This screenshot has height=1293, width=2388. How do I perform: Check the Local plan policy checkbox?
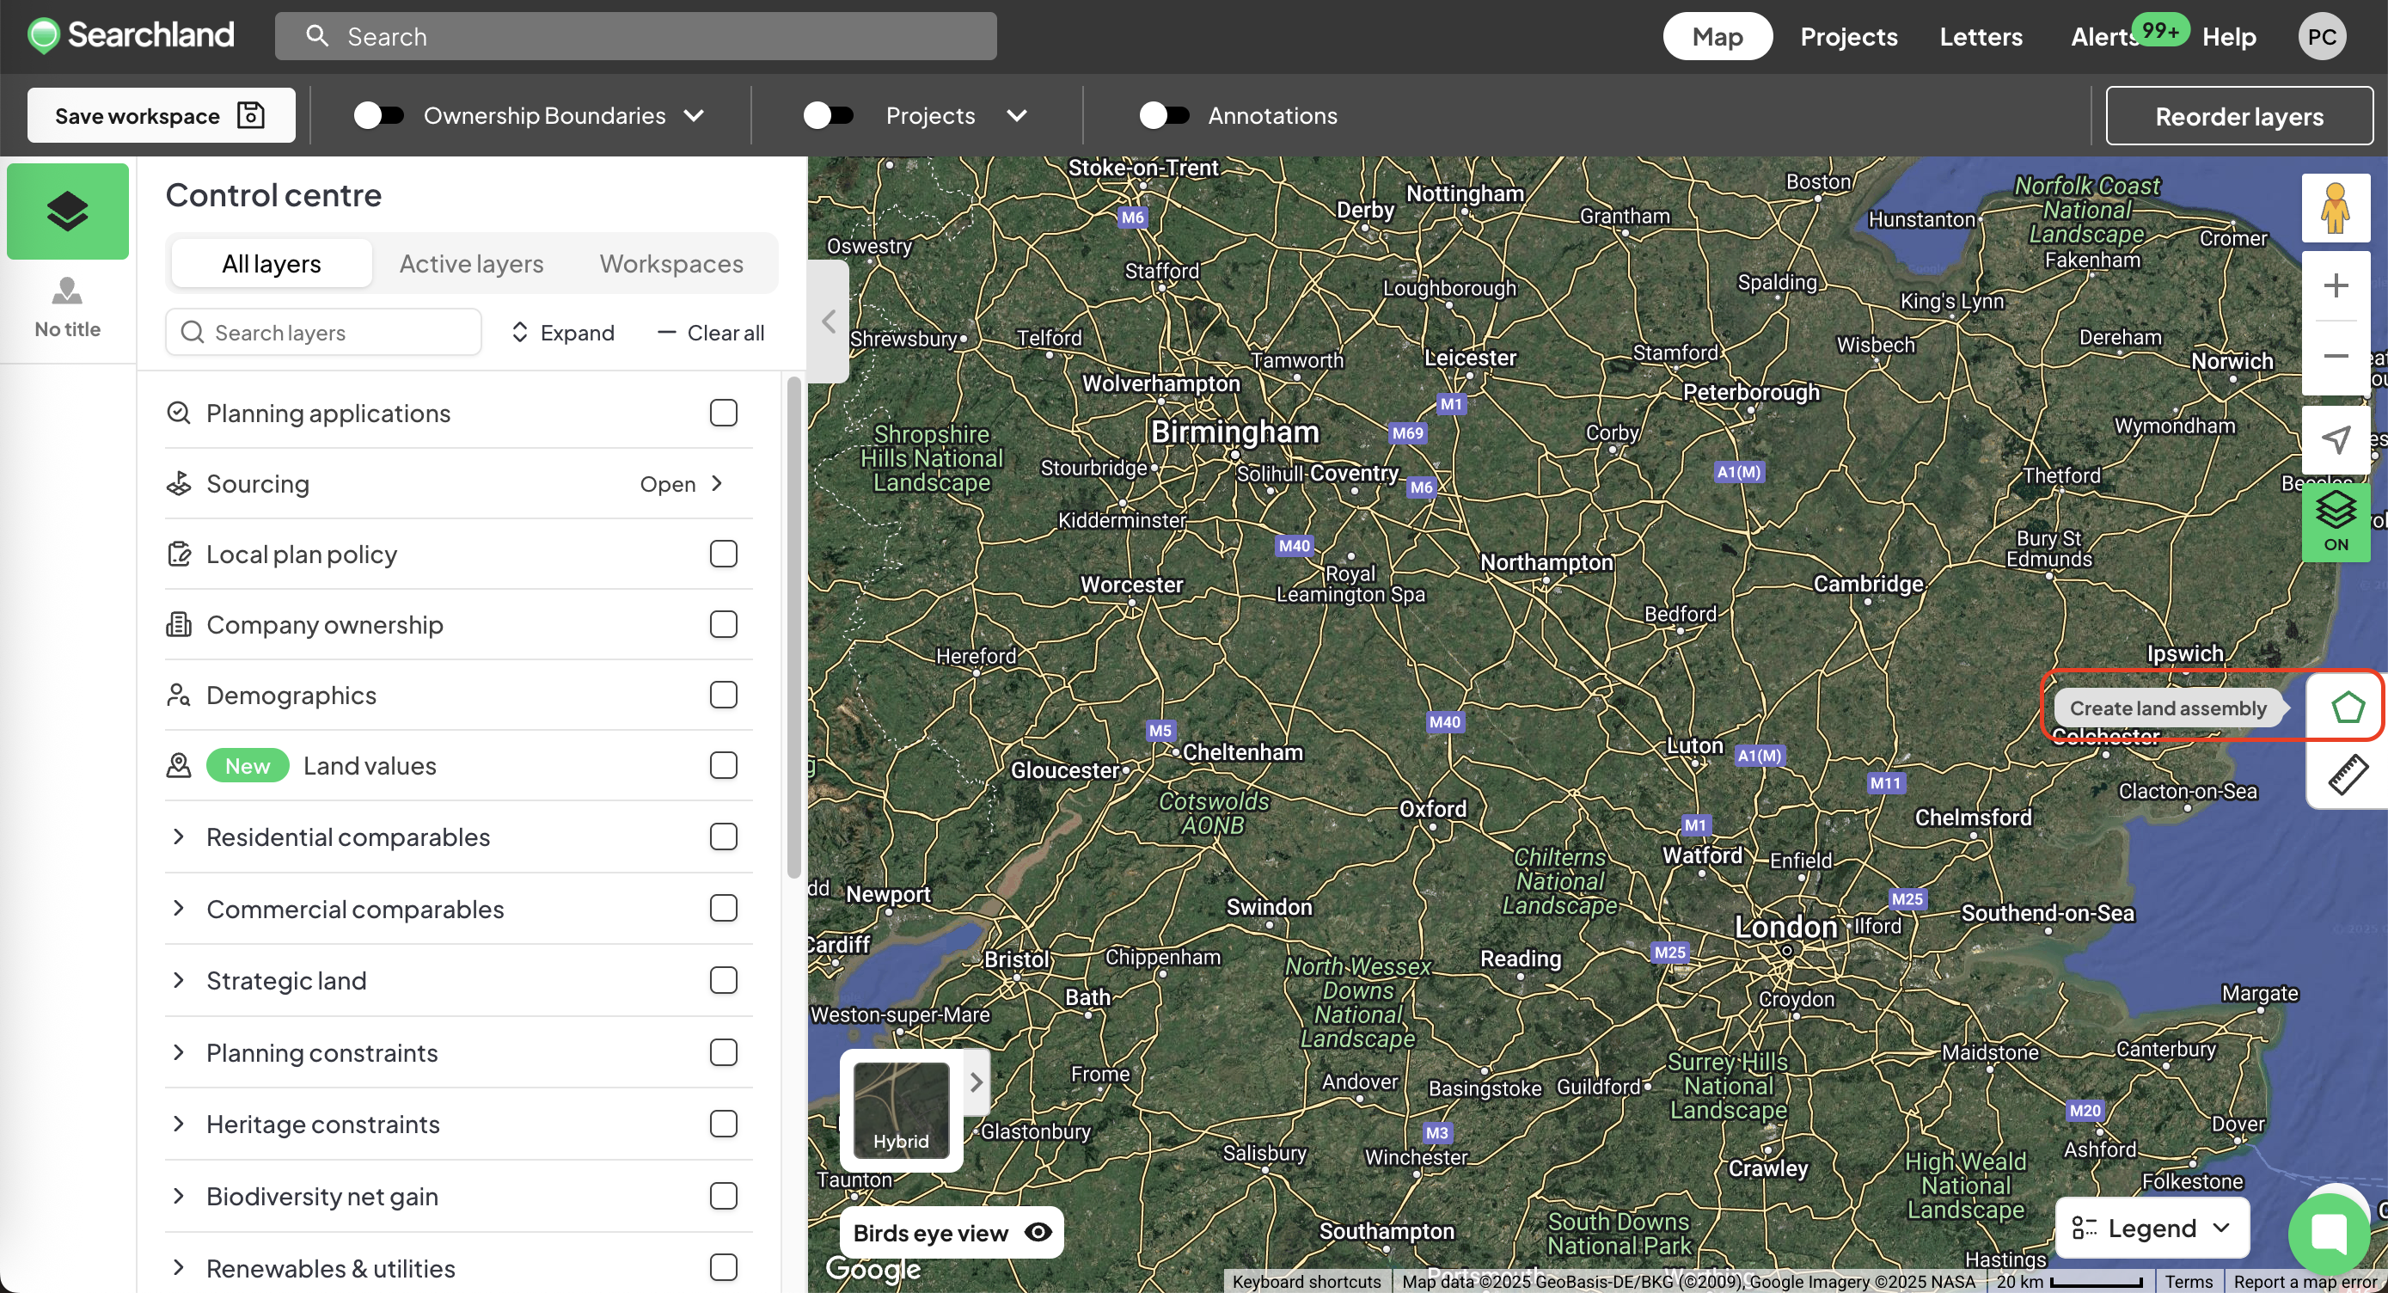(x=723, y=554)
